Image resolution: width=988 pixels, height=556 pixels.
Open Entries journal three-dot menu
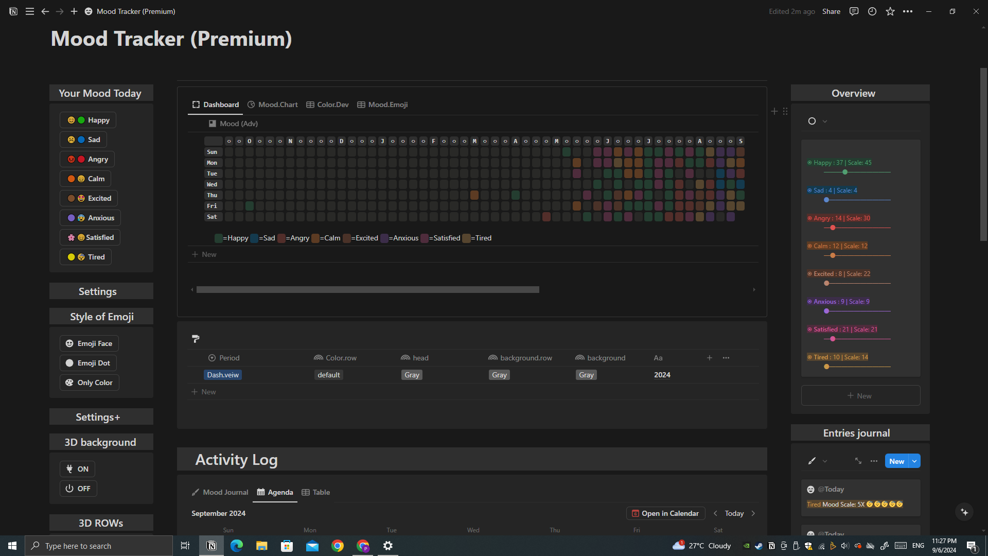(x=874, y=461)
